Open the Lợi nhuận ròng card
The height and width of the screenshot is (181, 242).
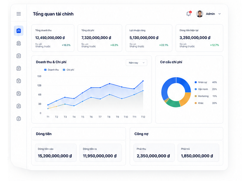(149, 38)
